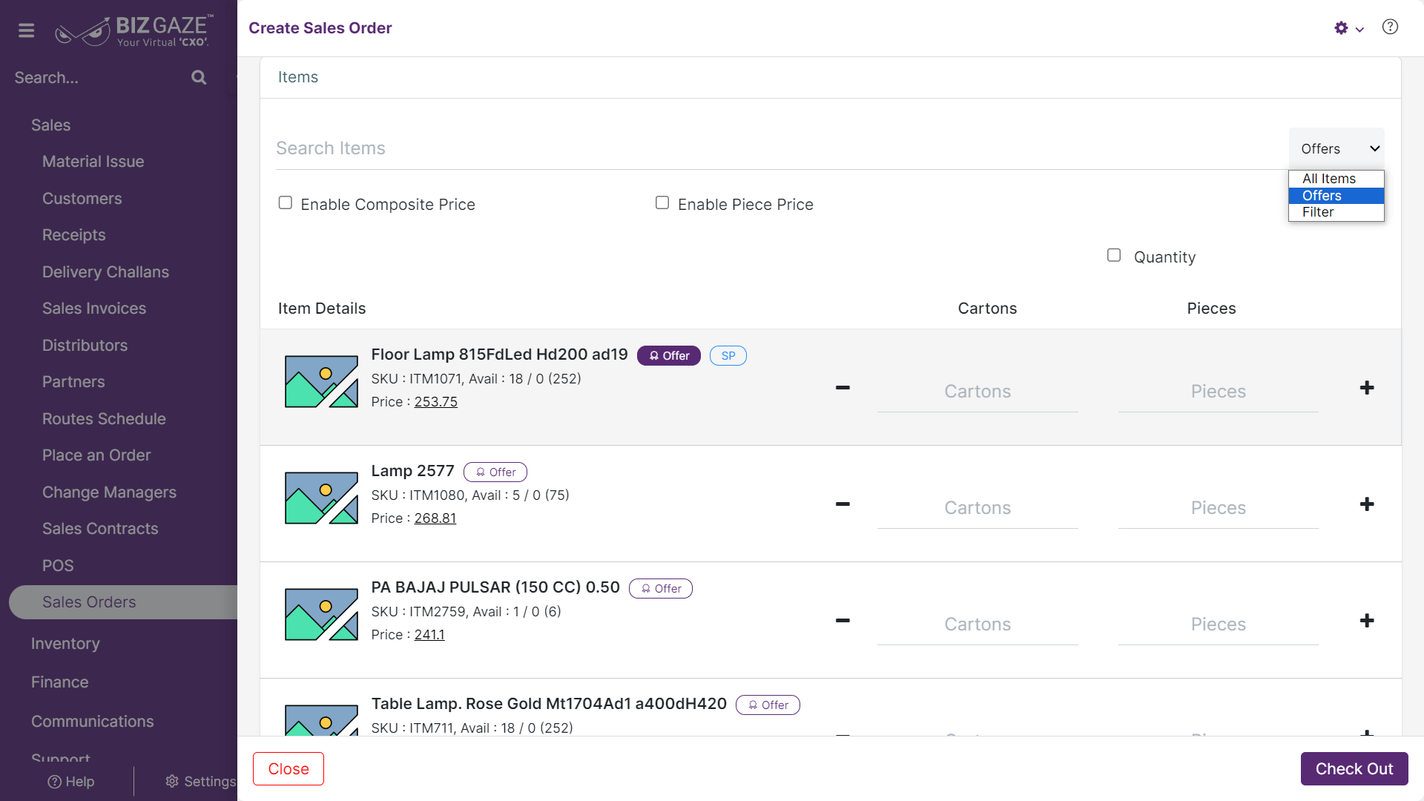The image size is (1424, 801).
Task: Click the price 268.81 link
Action: pyautogui.click(x=435, y=518)
